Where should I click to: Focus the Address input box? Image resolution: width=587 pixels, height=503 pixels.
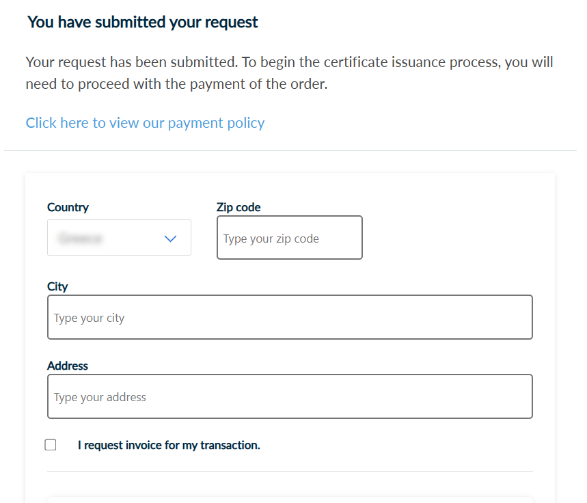coord(290,396)
